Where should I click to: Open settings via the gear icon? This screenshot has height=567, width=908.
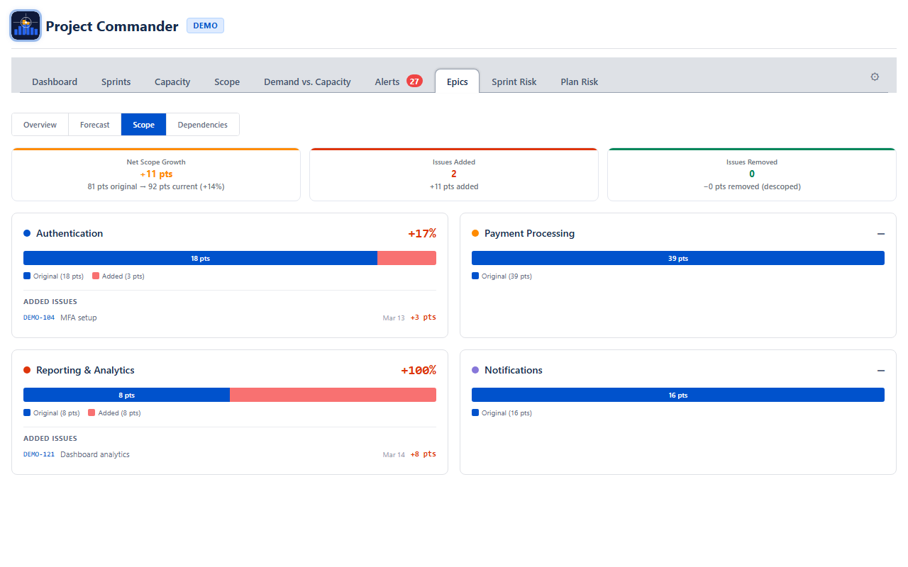pyautogui.click(x=875, y=77)
